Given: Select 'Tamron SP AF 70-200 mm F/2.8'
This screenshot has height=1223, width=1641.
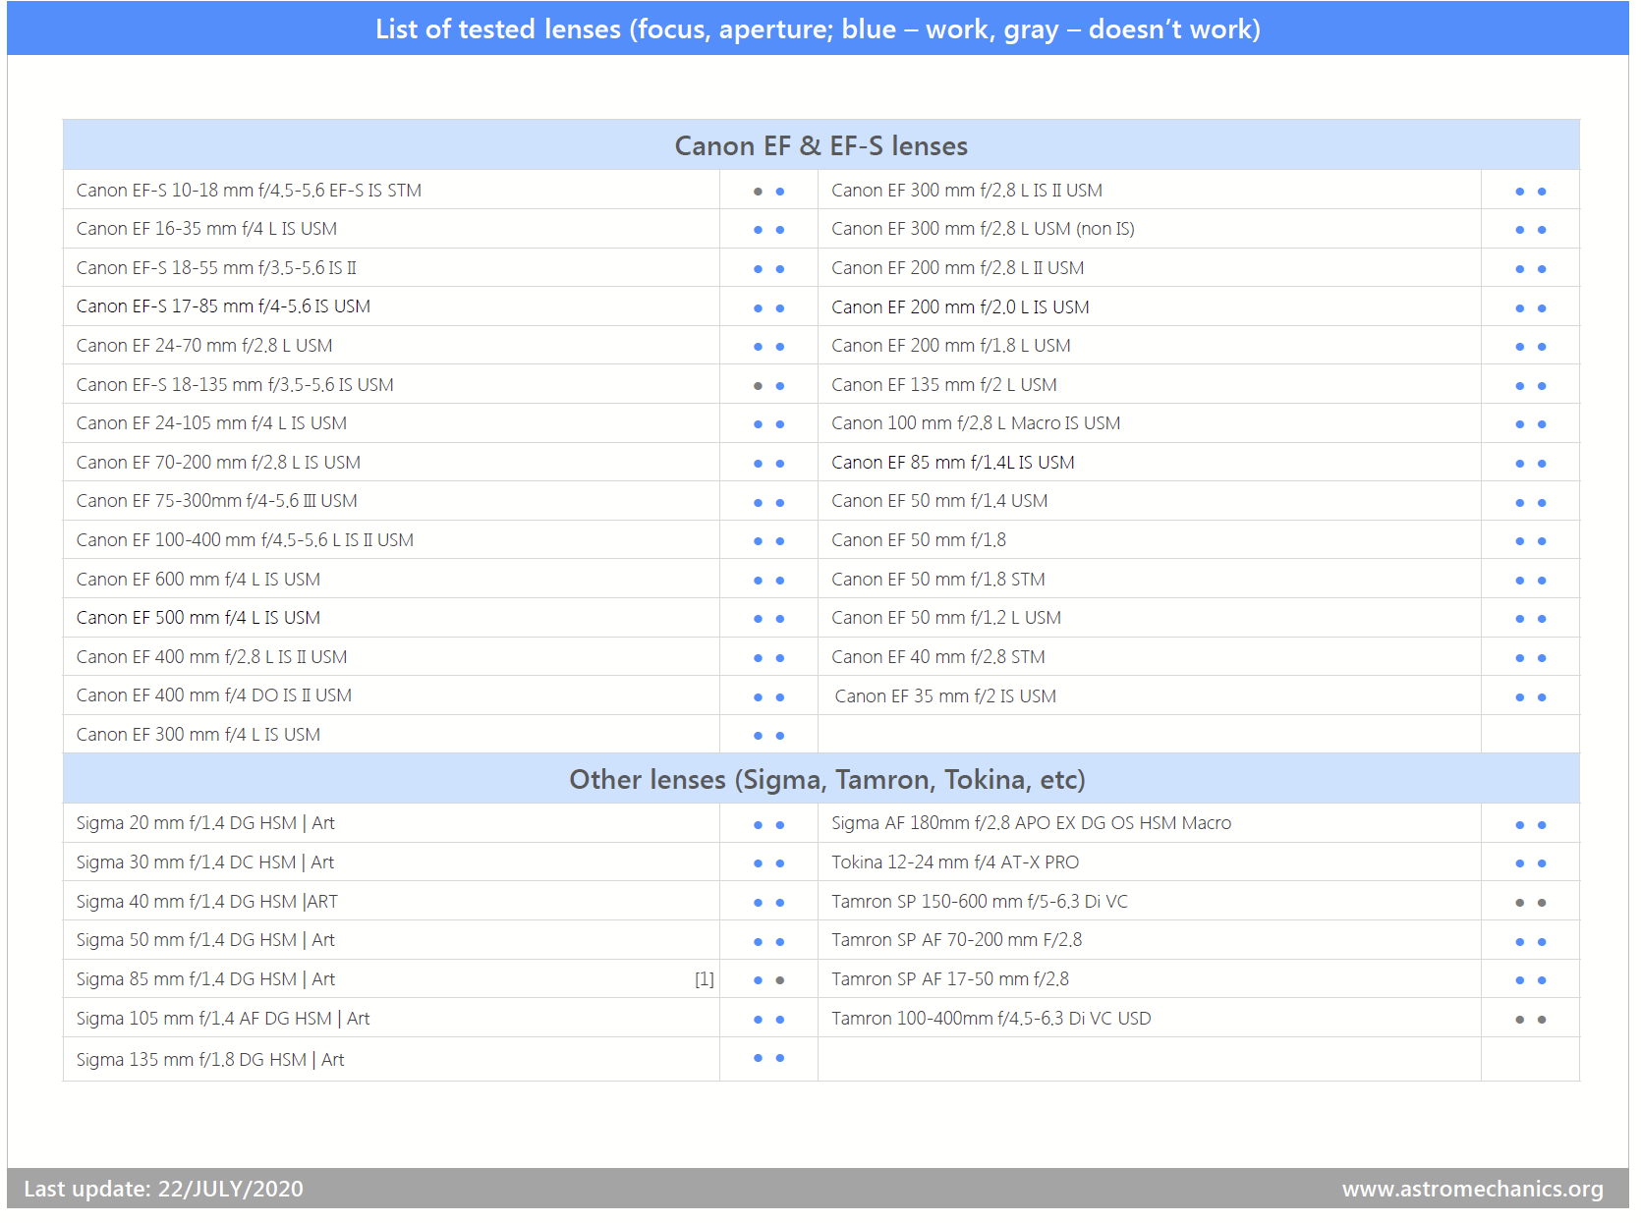Looking at the screenshot, I should point(957,940).
